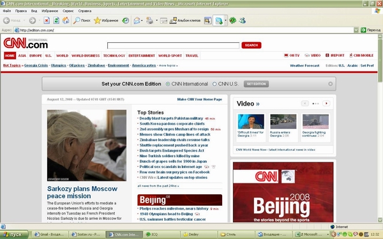
Task: Expand the Print icon dropdown arrow
Action: tap(156, 20)
